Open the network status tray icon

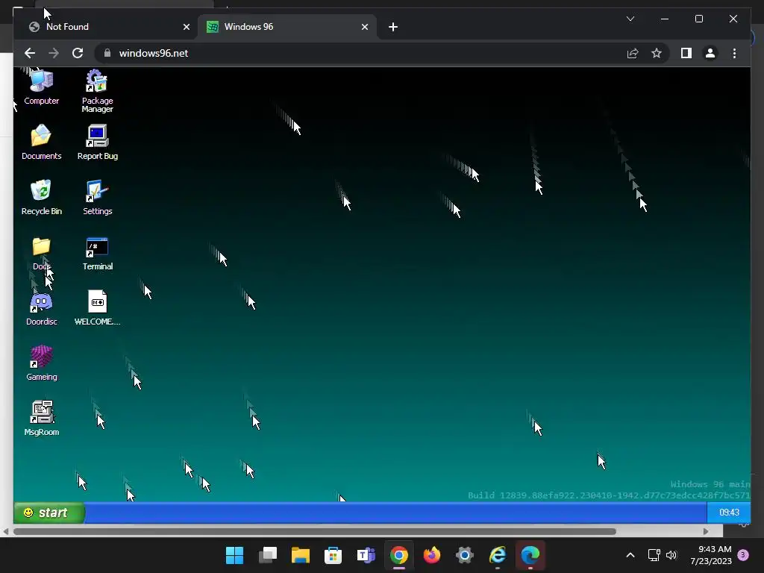pos(654,555)
